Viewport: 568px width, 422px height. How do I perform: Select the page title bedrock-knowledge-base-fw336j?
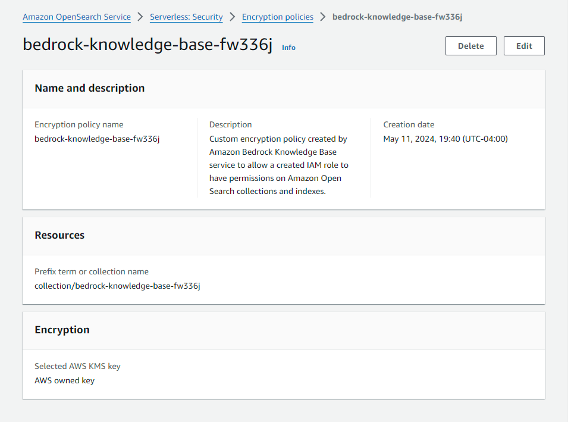(148, 44)
